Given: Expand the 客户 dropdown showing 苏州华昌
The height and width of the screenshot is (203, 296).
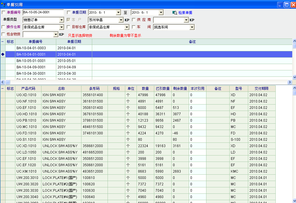Looking at the screenshot, I should click(121, 20).
